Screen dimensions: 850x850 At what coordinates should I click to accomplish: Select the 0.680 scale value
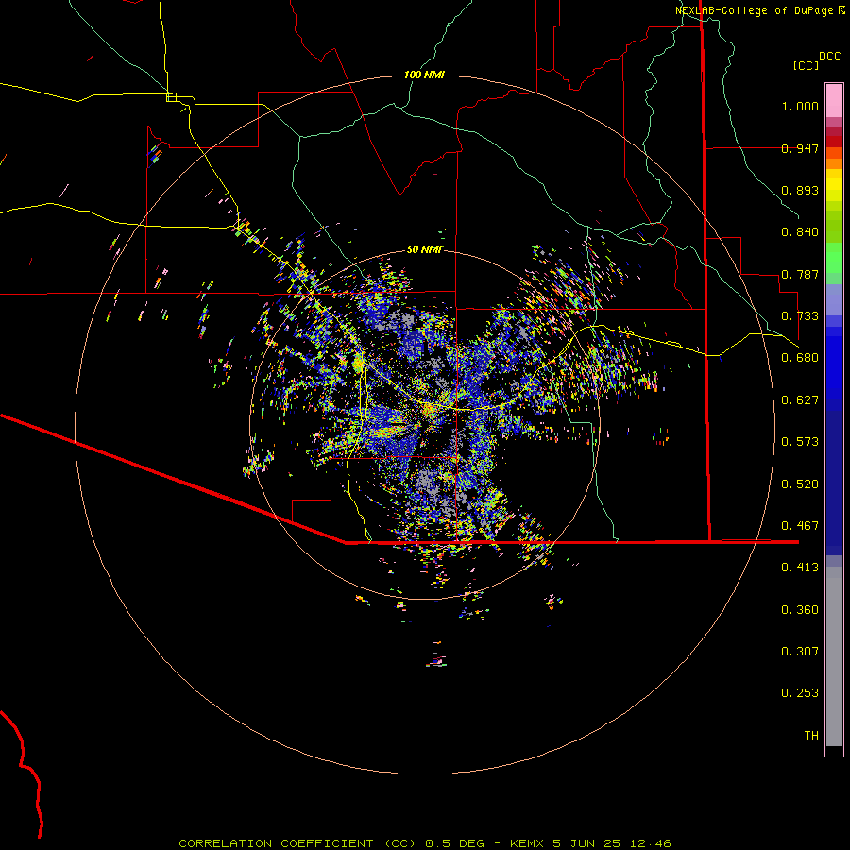pyautogui.click(x=800, y=358)
